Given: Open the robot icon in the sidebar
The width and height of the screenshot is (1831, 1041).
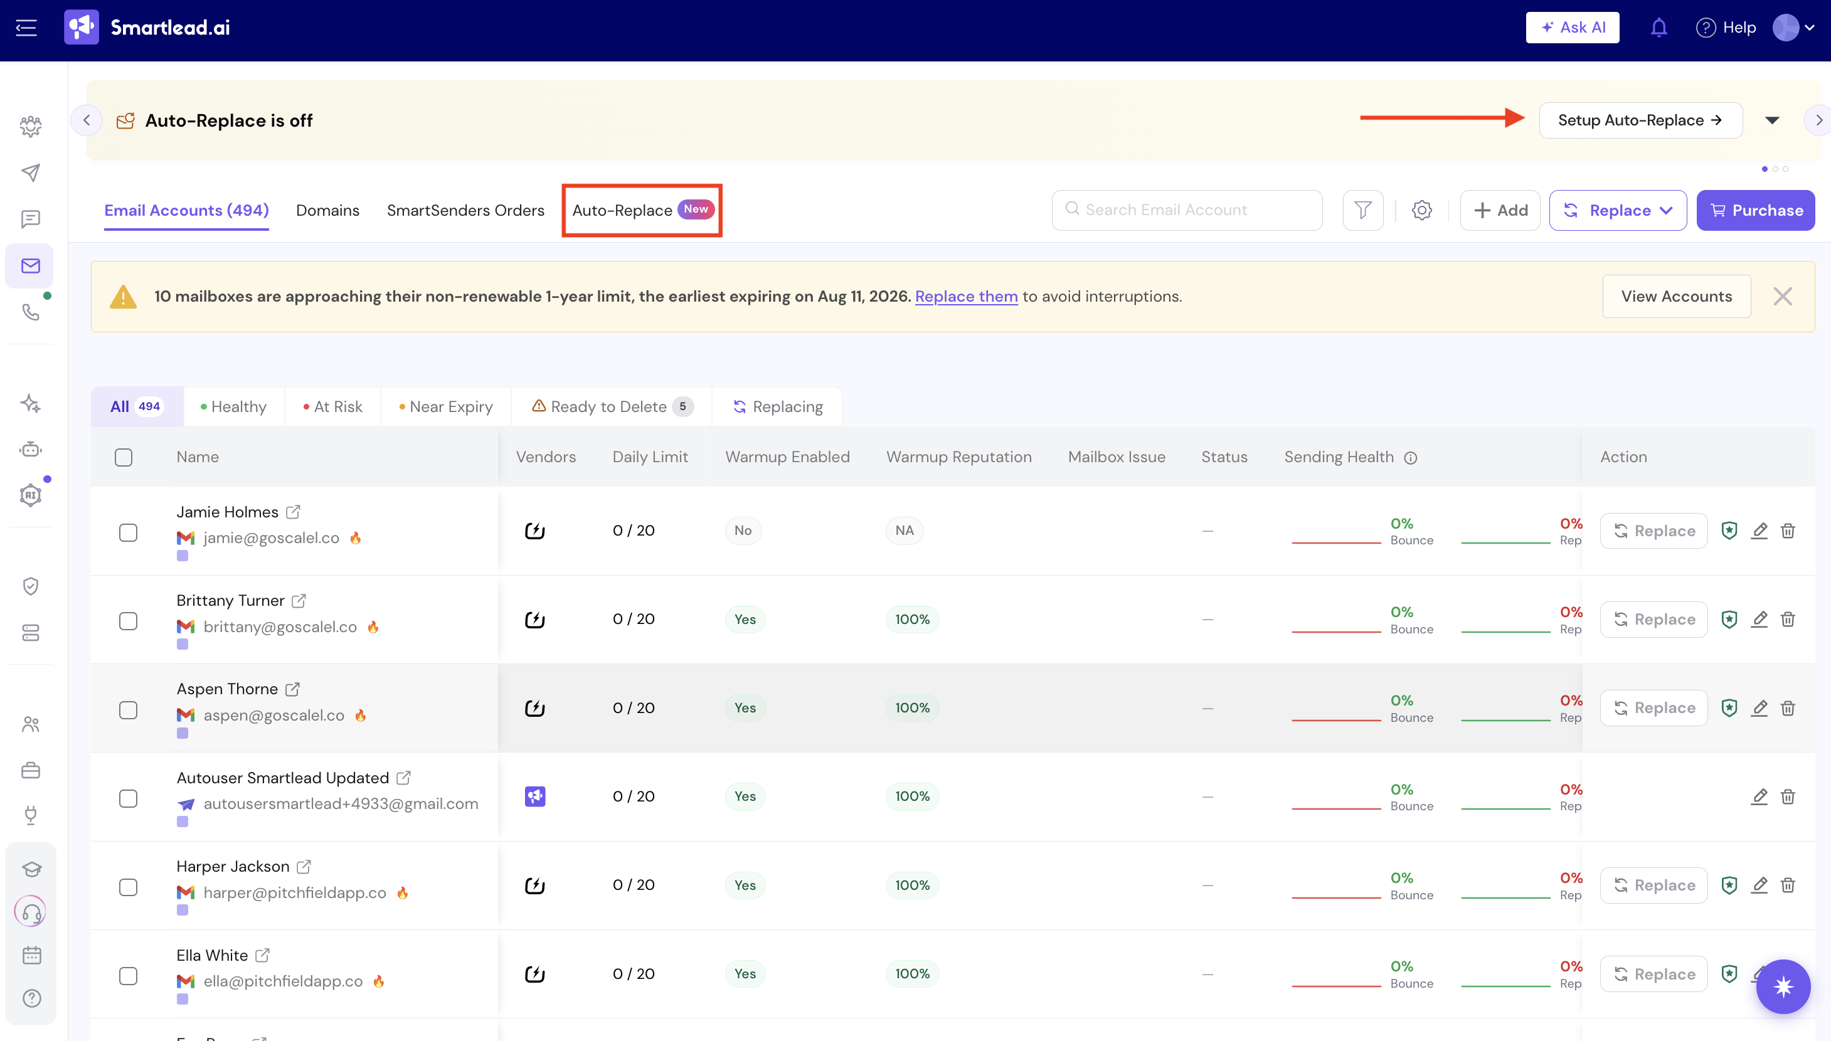Looking at the screenshot, I should [x=31, y=449].
